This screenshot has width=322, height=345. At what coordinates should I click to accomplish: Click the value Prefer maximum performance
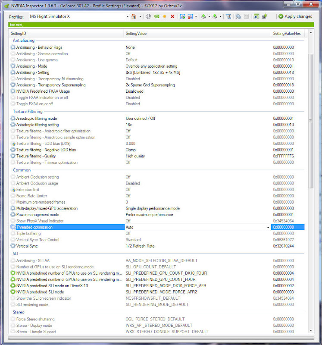[149, 214]
